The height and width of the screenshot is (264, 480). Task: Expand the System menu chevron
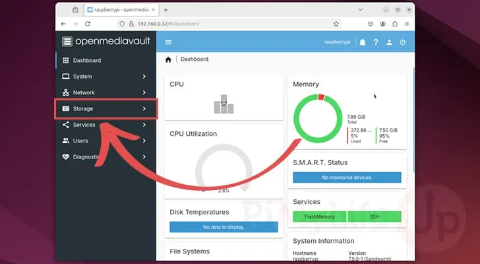(x=144, y=77)
